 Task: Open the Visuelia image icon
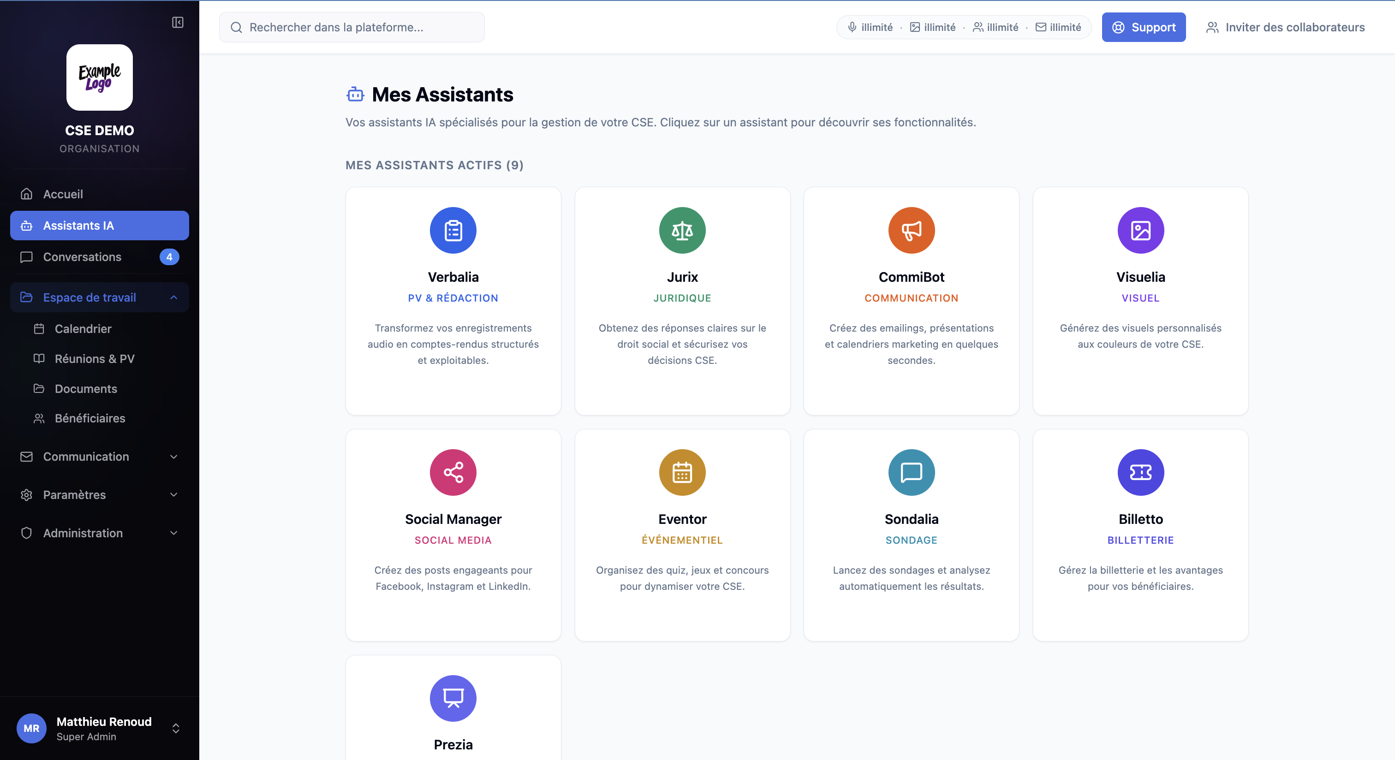(1140, 230)
